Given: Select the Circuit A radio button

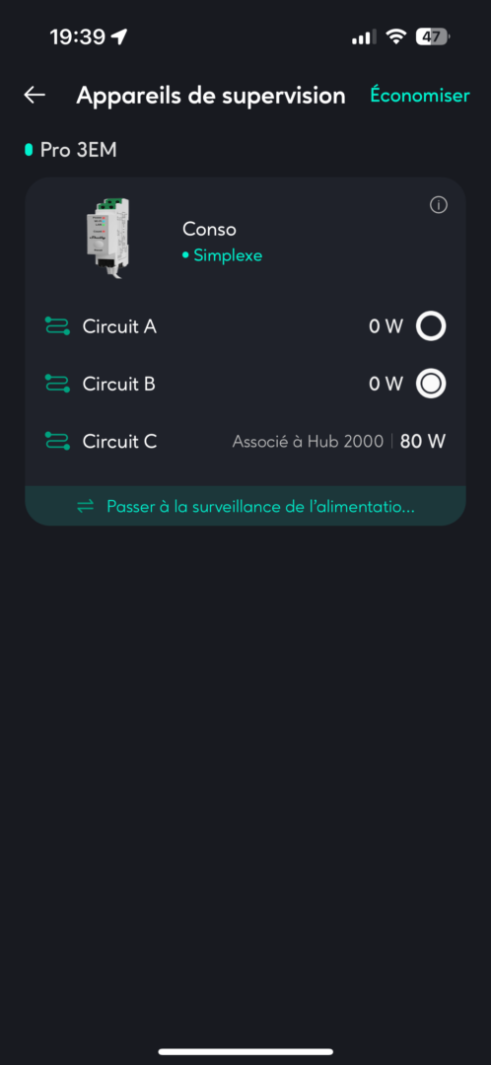Looking at the screenshot, I should pyautogui.click(x=431, y=326).
